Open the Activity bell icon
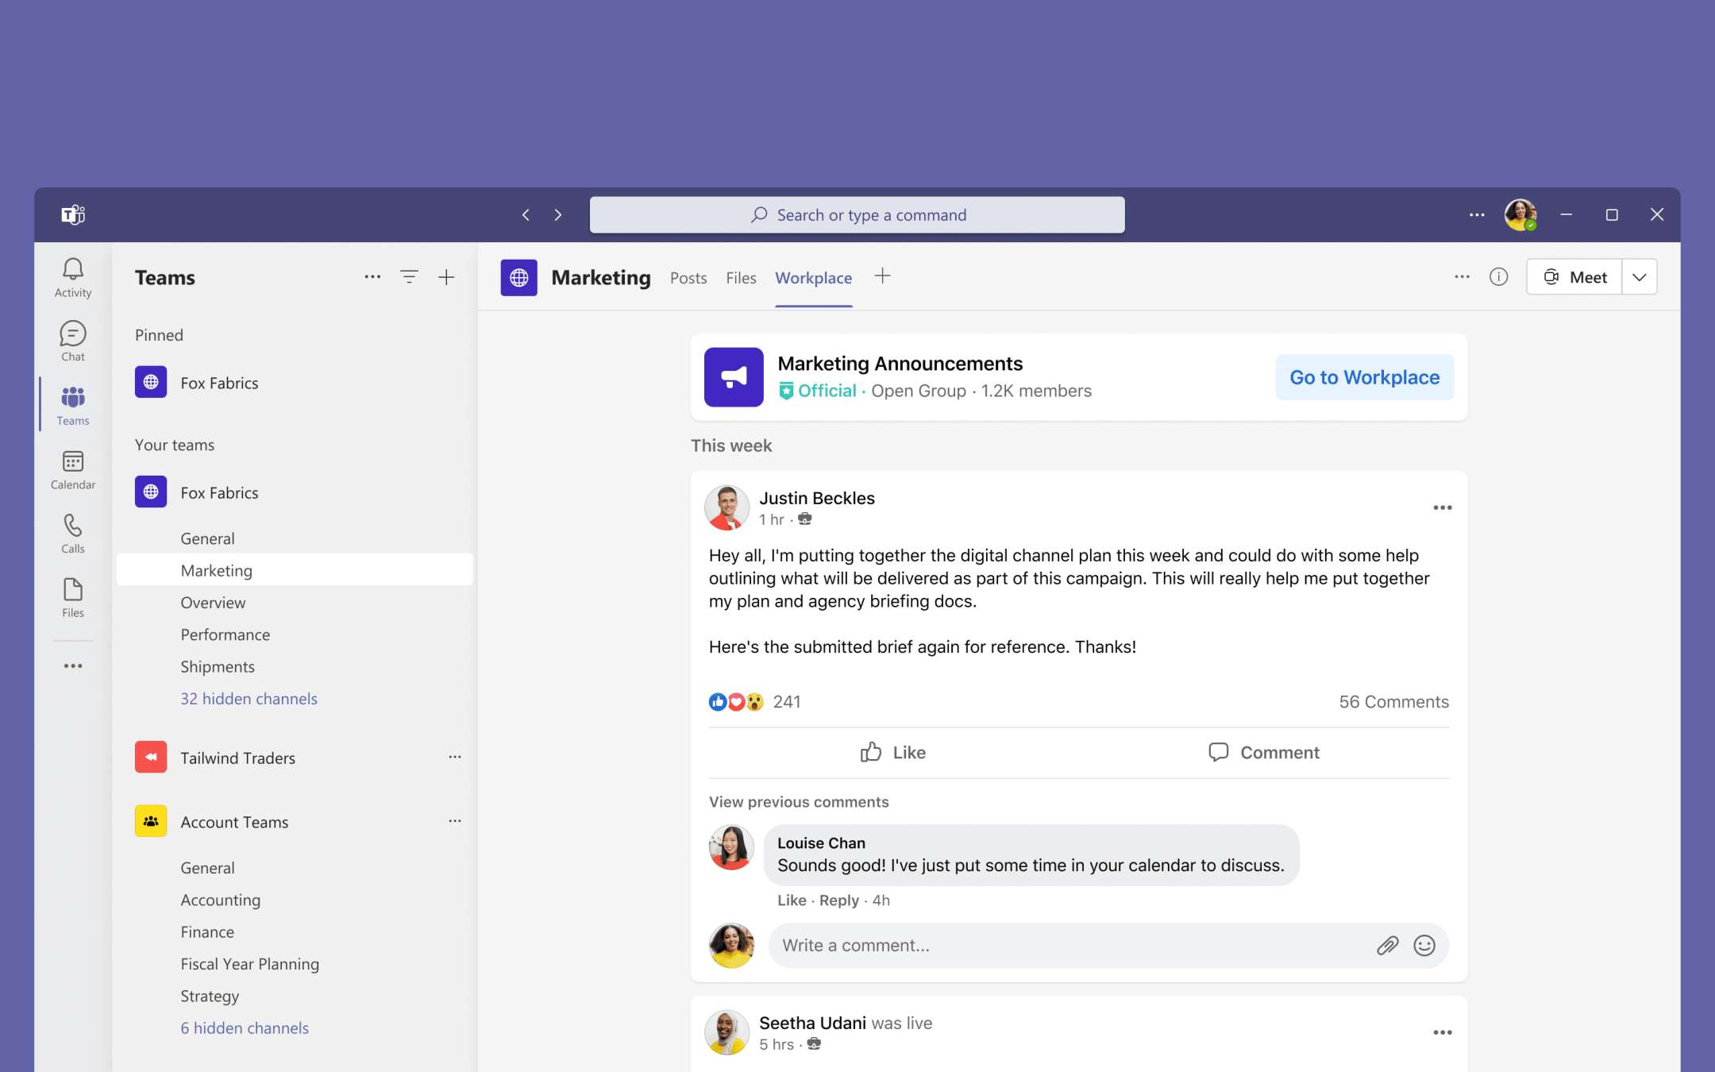 [x=72, y=277]
